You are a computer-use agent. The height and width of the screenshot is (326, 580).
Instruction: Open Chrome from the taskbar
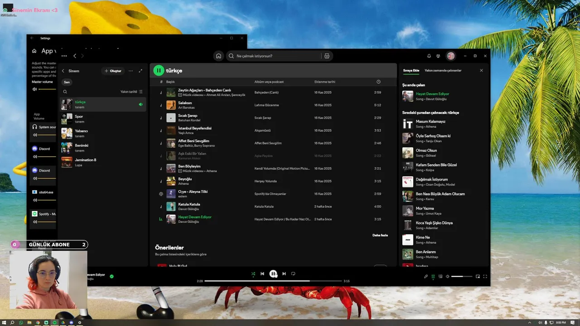38,323
